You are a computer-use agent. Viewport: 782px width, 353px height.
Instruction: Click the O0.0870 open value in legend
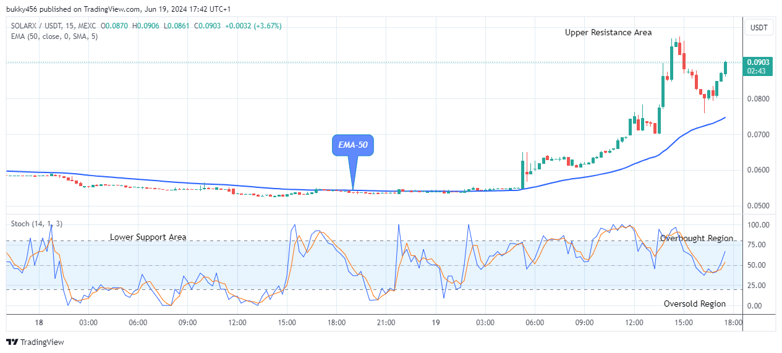click(116, 26)
